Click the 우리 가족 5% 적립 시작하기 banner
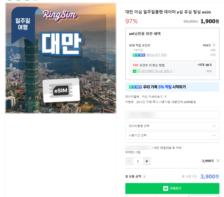Screen dimensions: 224x197 tap(172, 87)
